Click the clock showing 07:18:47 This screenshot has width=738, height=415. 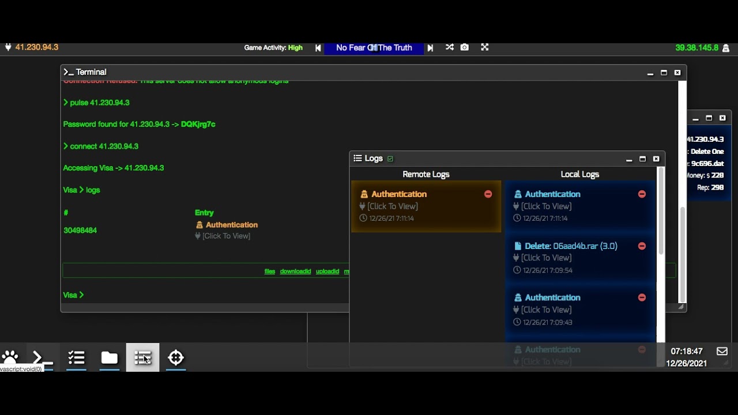click(687, 351)
